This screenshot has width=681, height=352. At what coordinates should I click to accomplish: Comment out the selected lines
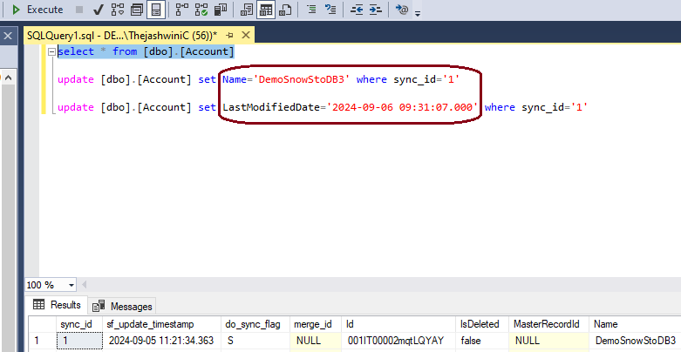(x=311, y=10)
